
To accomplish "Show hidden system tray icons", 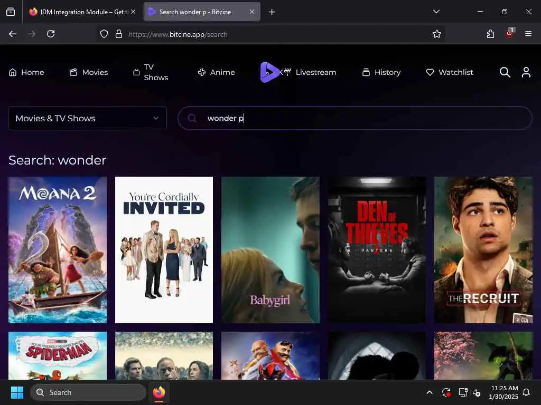I will (430, 392).
